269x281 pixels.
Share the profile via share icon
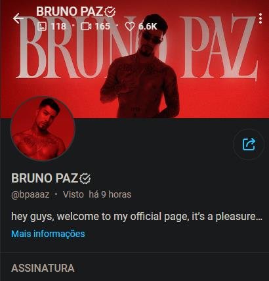249,144
